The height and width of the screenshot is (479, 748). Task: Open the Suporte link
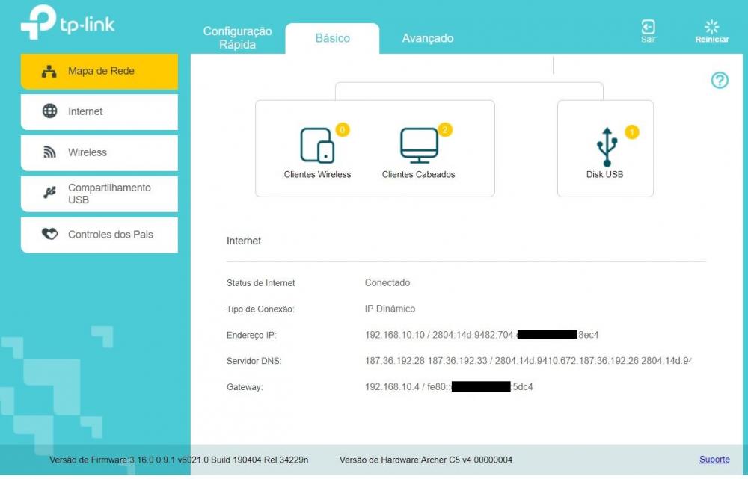point(714,460)
